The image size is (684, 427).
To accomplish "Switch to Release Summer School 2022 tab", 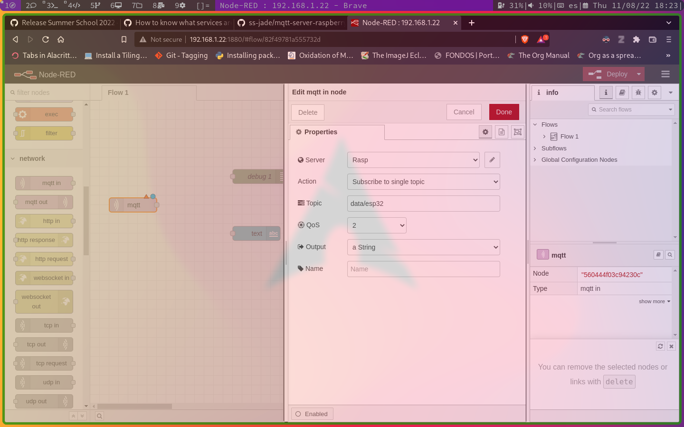I will pyautogui.click(x=63, y=23).
